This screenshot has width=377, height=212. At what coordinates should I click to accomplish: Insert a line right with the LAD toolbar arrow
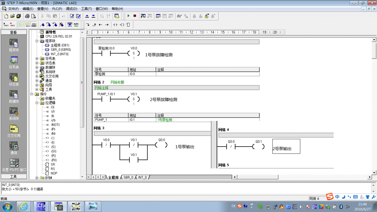point(107,24)
